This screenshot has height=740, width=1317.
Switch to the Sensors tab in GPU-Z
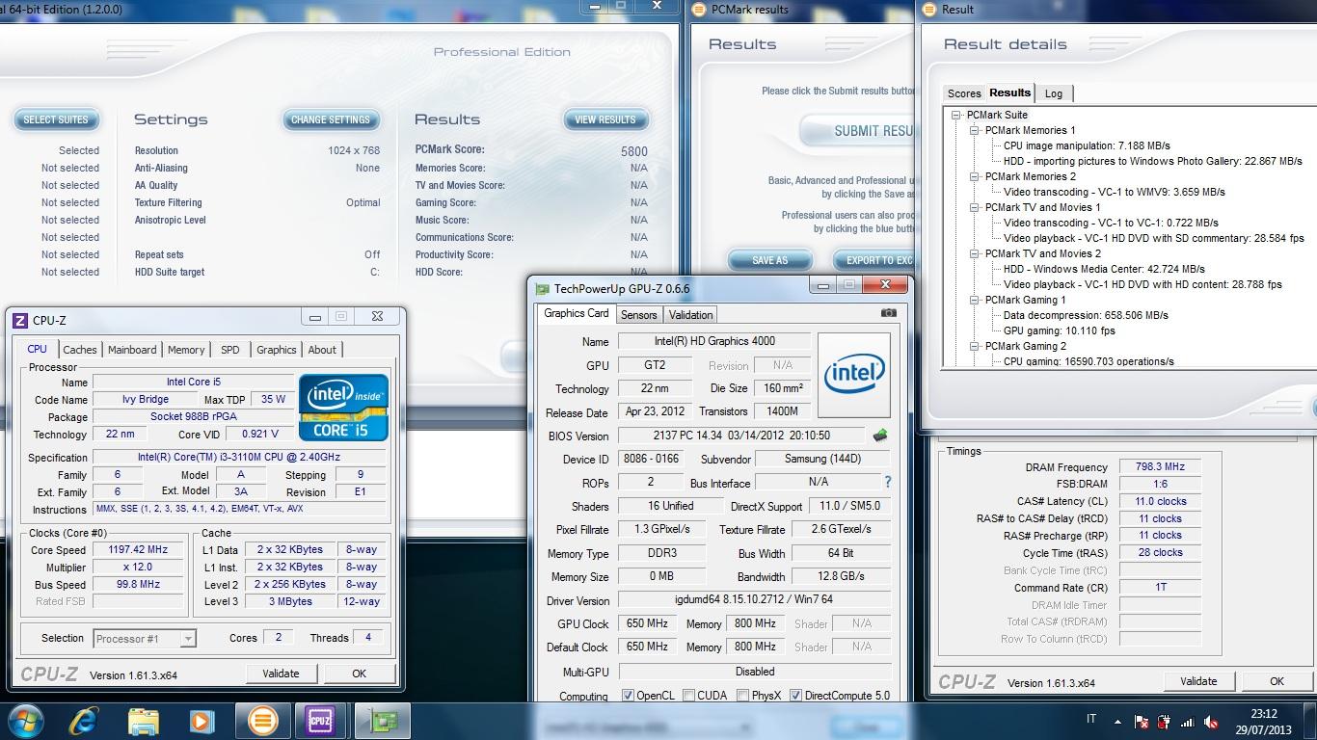[x=638, y=315]
